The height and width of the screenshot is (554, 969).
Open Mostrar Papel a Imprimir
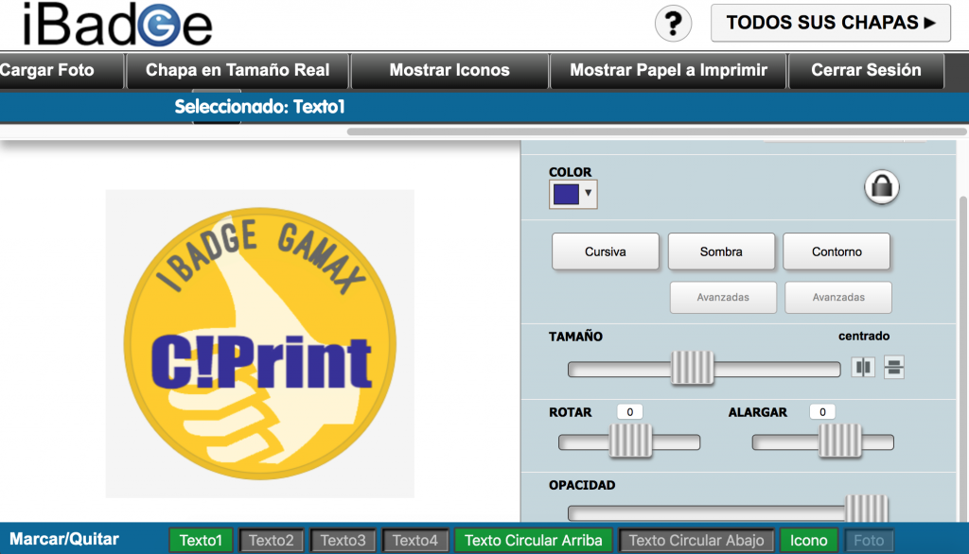[669, 70]
